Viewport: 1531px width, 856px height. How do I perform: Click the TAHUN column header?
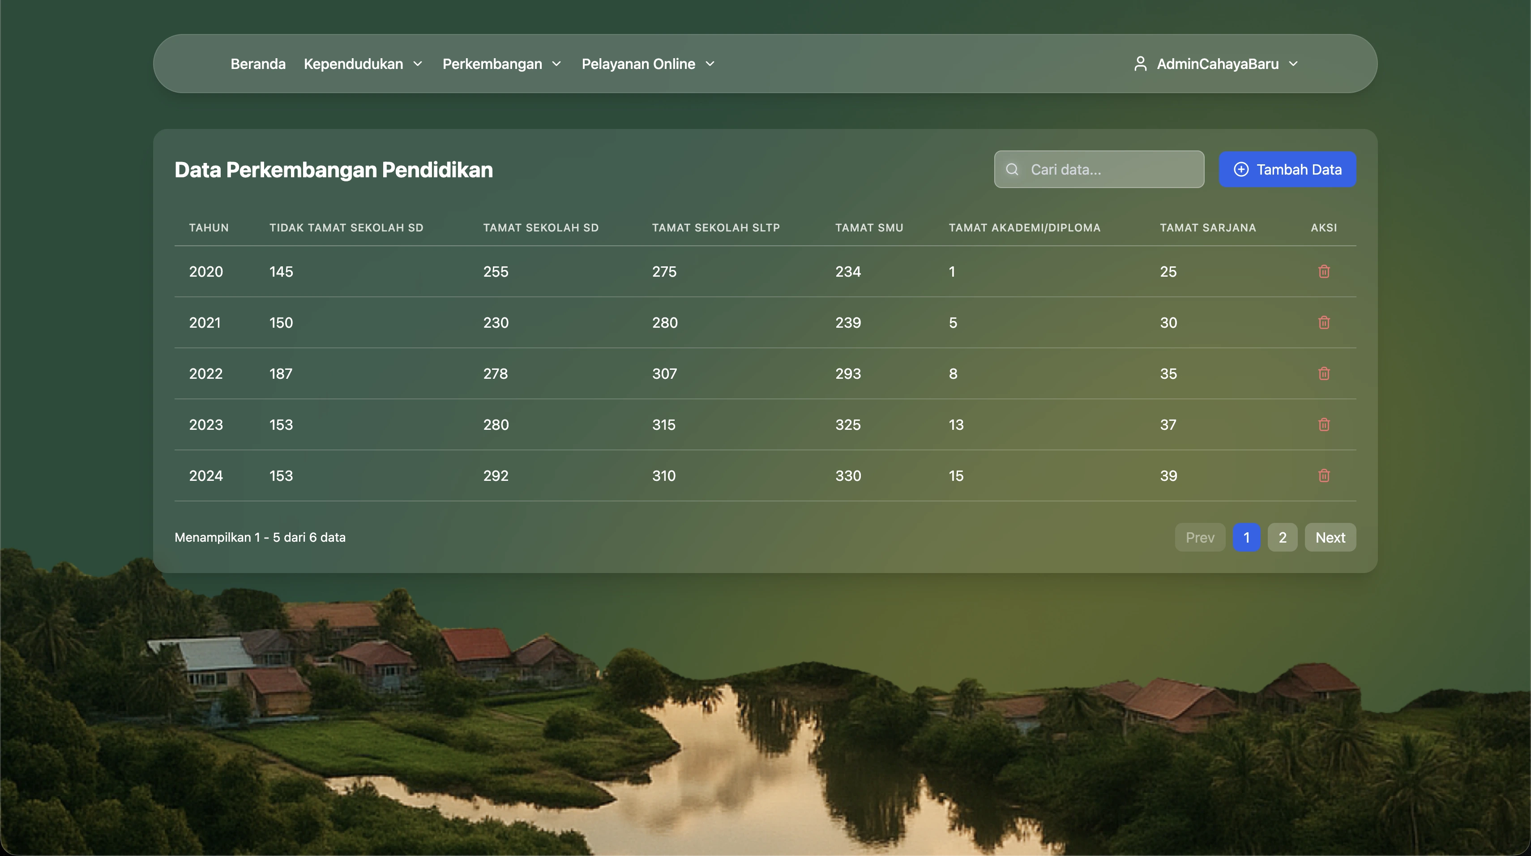tap(209, 228)
